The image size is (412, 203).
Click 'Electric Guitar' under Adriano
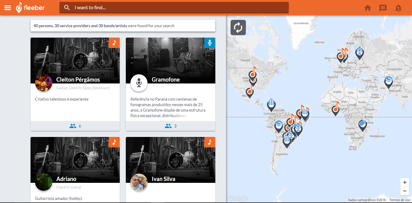click(69, 187)
